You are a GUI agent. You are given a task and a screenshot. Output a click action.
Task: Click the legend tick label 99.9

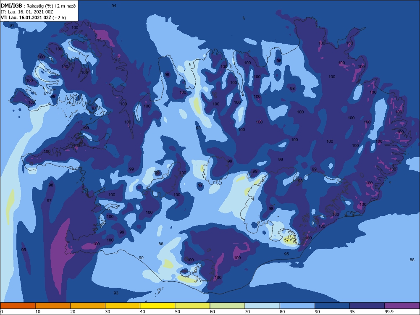click(389, 312)
